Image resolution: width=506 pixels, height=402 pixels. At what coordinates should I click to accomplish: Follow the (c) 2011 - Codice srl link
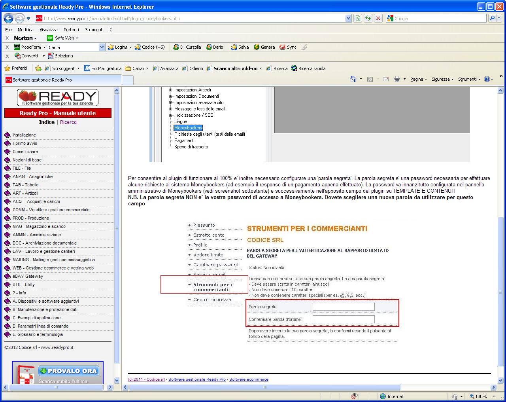pyautogui.click(x=146, y=379)
